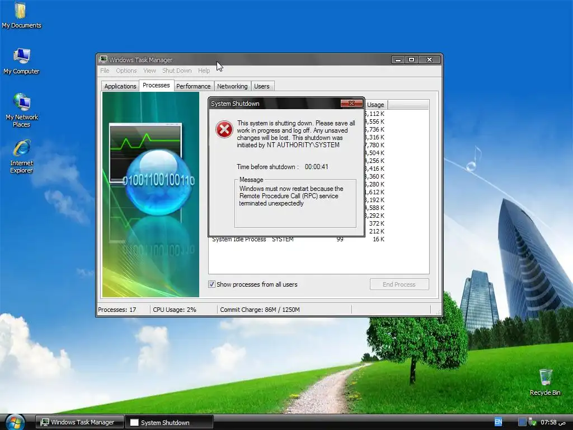
Task: Select the Processes tab
Action: [156, 85]
